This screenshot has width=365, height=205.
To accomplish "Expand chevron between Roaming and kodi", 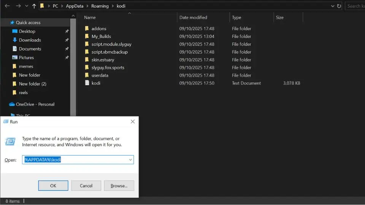I will pyautogui.click(x=113, y=6).
